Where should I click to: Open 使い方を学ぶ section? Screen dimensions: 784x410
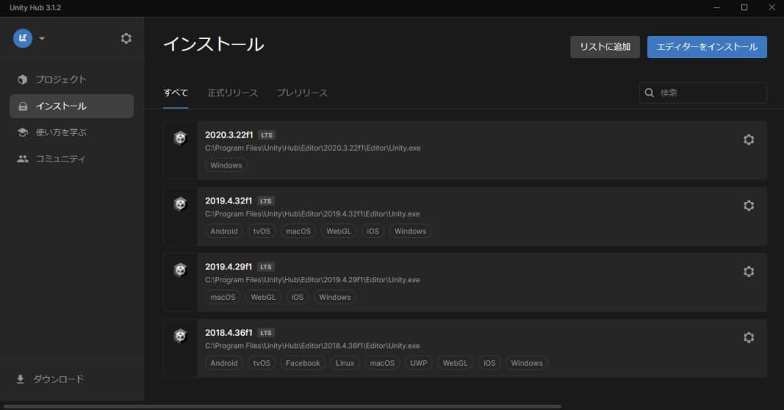tap(71, 132)
